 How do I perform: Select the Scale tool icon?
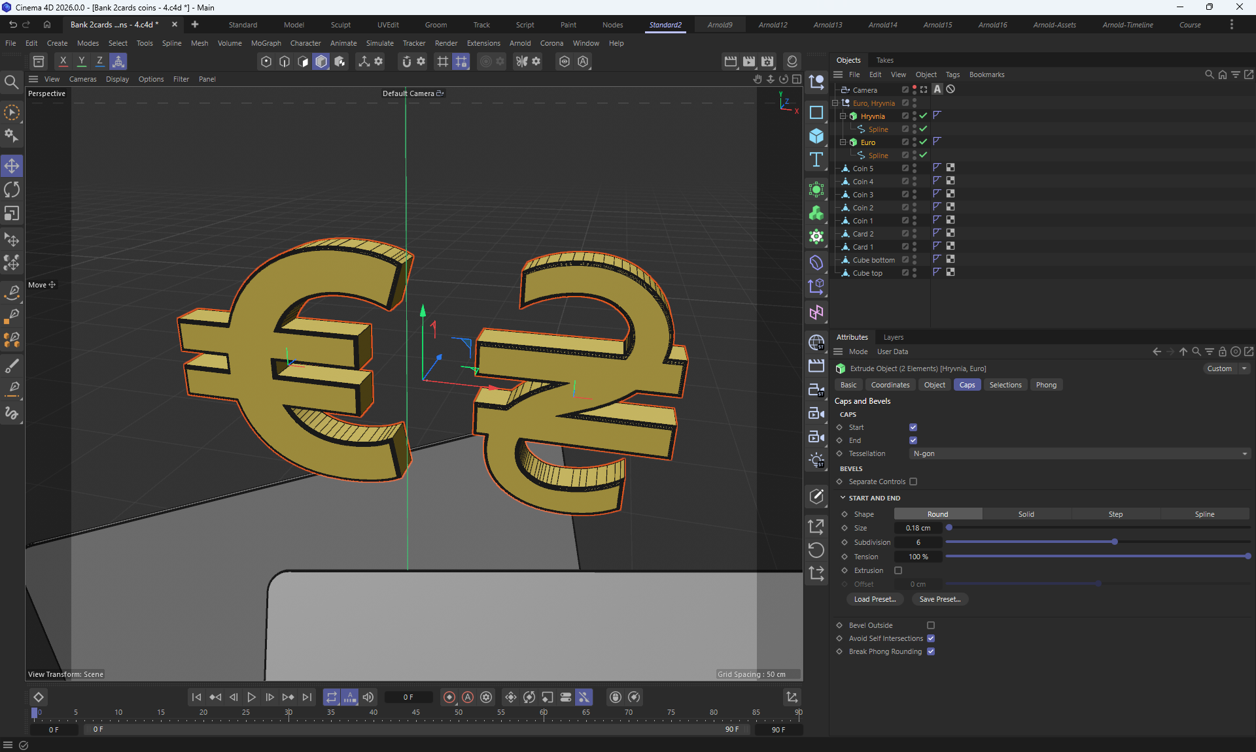12,214
